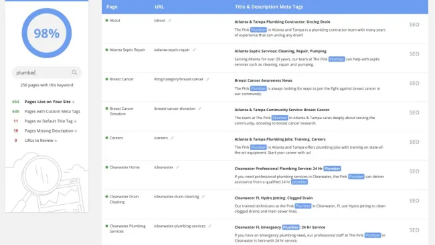435x245 pixels.
Task: Edit URL pencil icon for /clearwater-drain-cleaning
Action: pyautogui.click(x=203, y=197)
